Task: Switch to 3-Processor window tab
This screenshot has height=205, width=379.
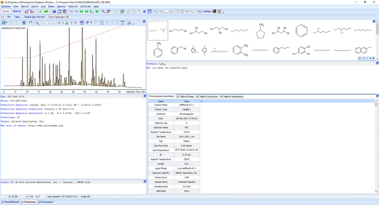Action: tap(45, 202)
